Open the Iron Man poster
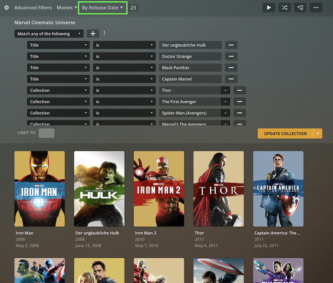This screenshot has height=283, width=333. click(x=40, y=189)
